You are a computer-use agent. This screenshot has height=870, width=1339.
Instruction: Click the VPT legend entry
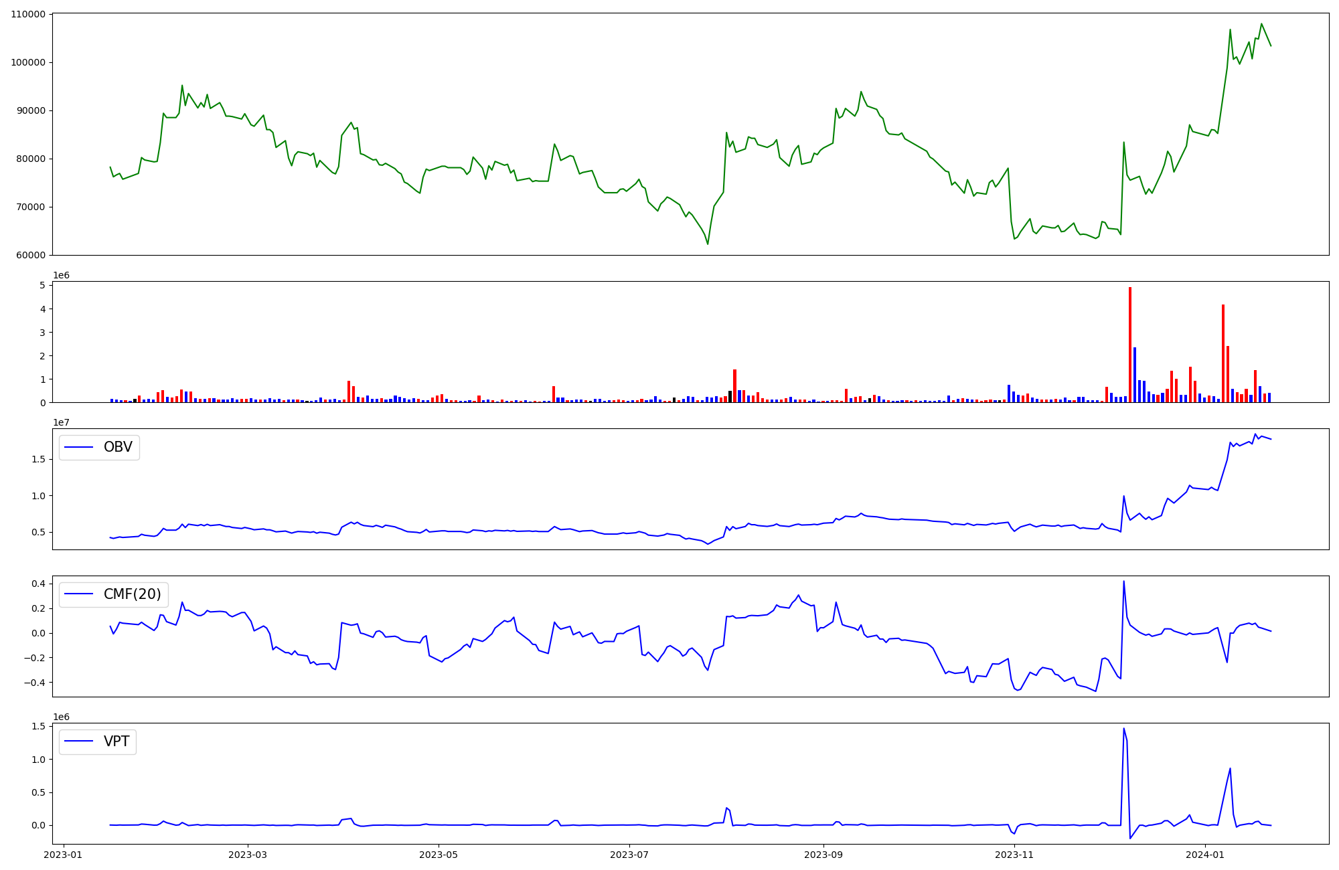(116, 742)
